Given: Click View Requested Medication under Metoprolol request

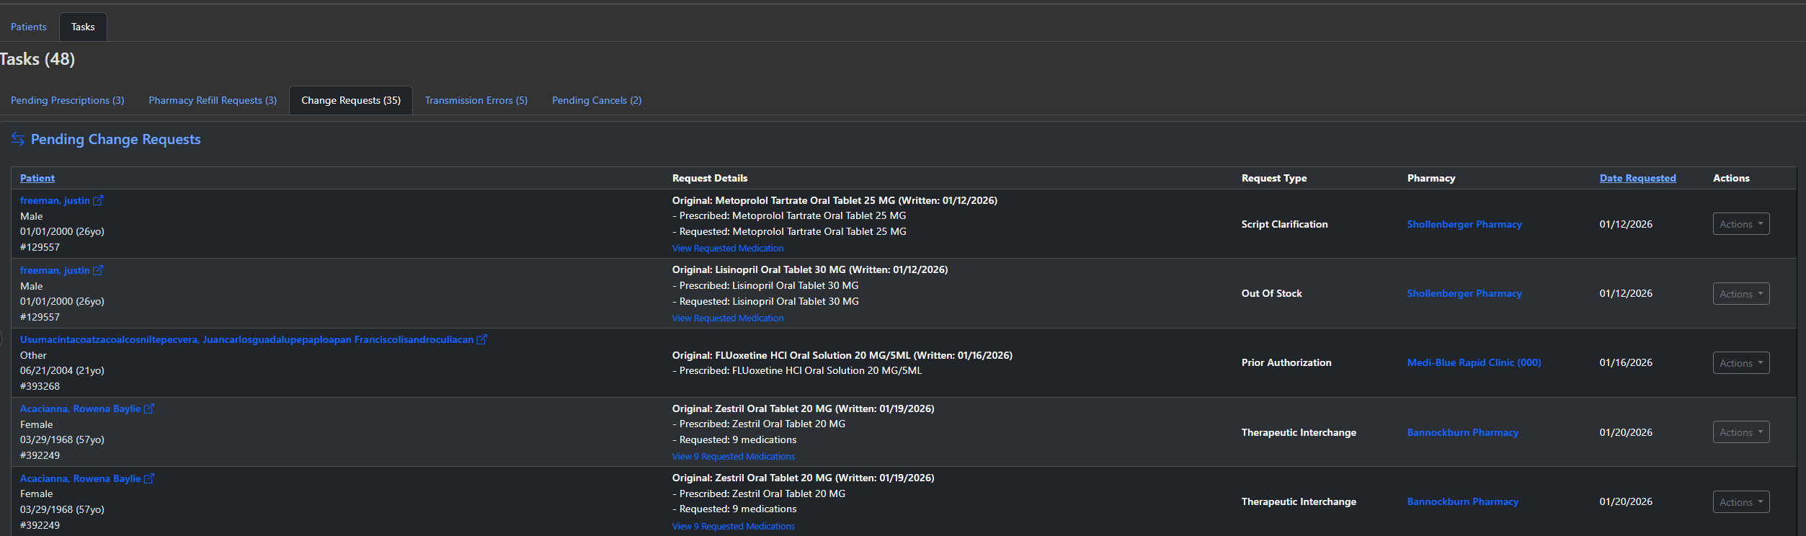Looking at the screenshot, I should click(727, 249).
